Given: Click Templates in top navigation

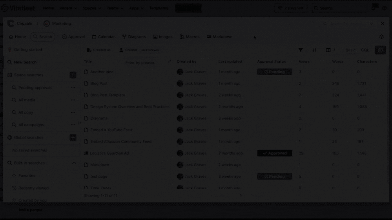Looking at the screenshot, I should (x=159, y=8).
